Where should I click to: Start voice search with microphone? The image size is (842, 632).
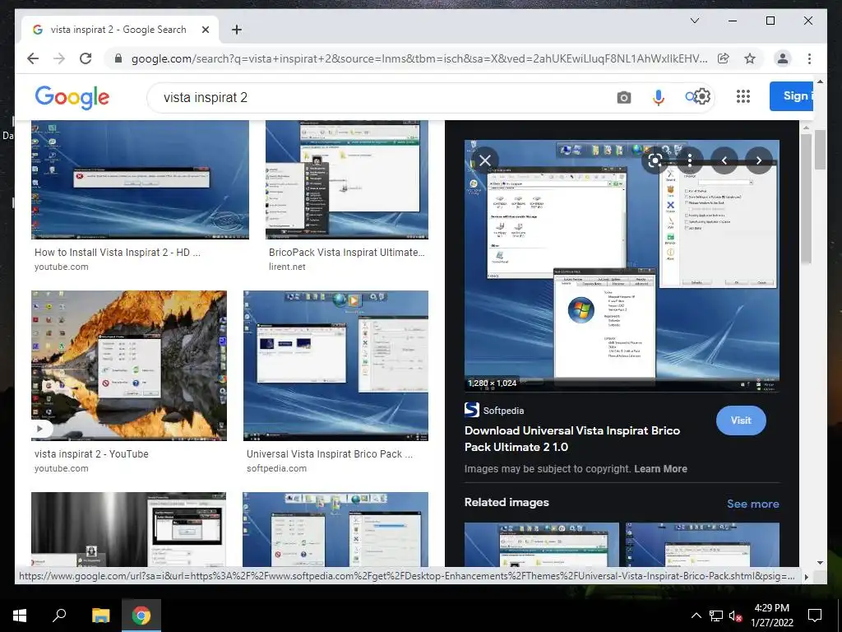659,97
